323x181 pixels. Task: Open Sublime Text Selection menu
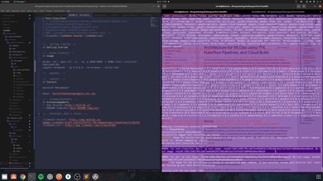point(15,11)
